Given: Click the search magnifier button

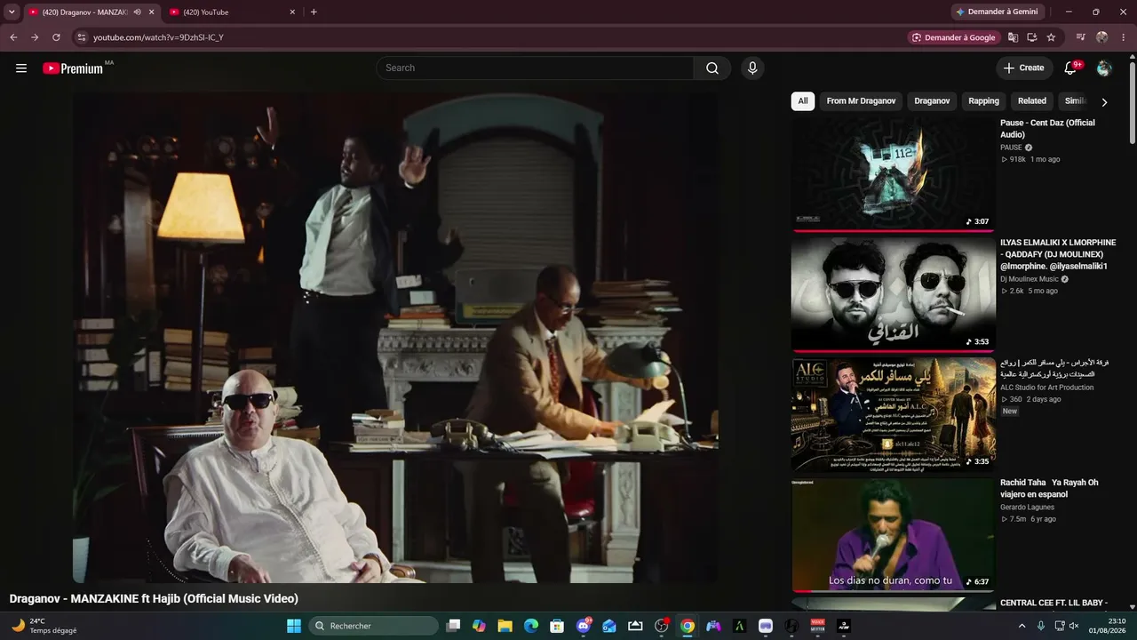Looking at the screenshot, I should point(712,68).
